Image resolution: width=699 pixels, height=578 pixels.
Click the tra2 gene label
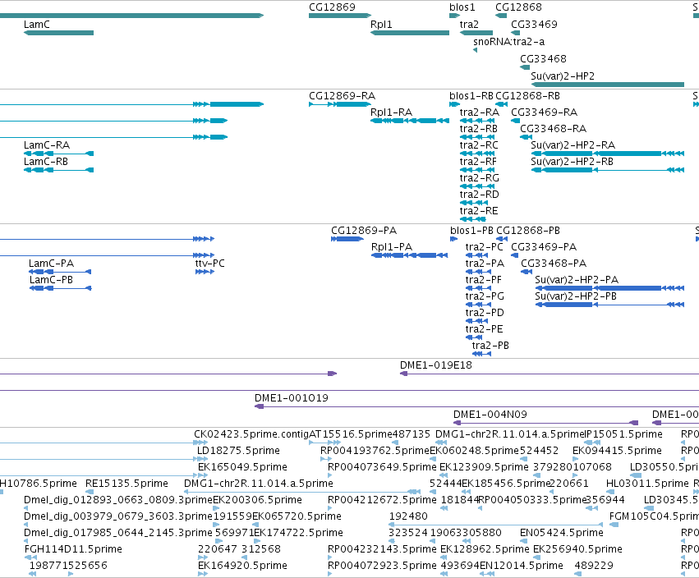(469, 25)
